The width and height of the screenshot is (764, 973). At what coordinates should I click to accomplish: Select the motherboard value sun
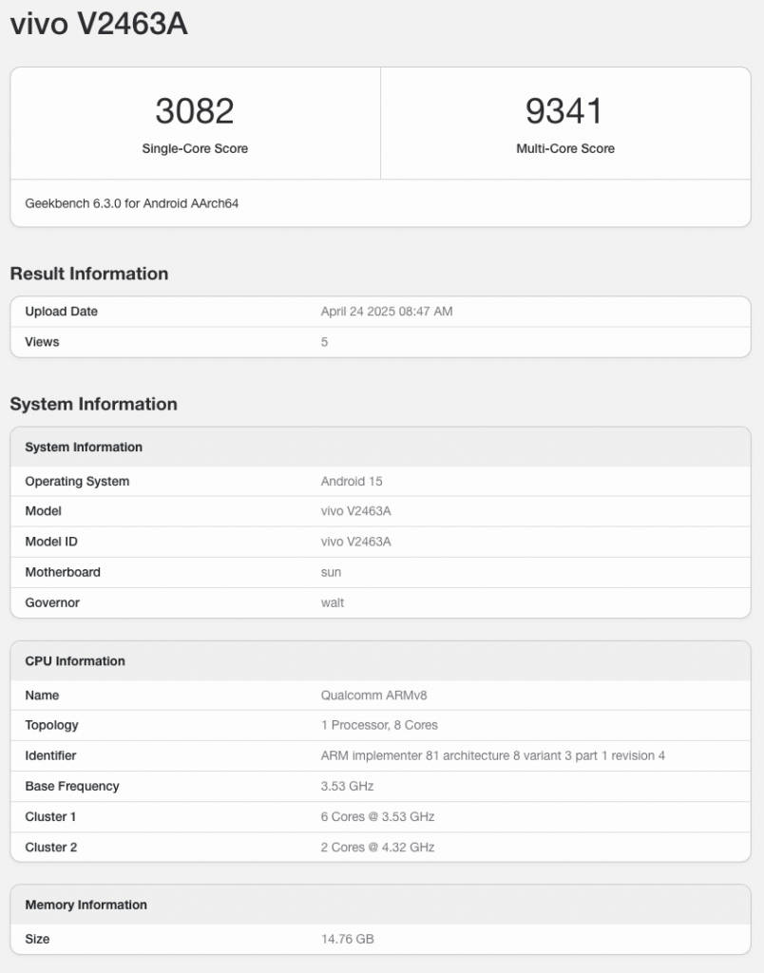coord(331,572)
